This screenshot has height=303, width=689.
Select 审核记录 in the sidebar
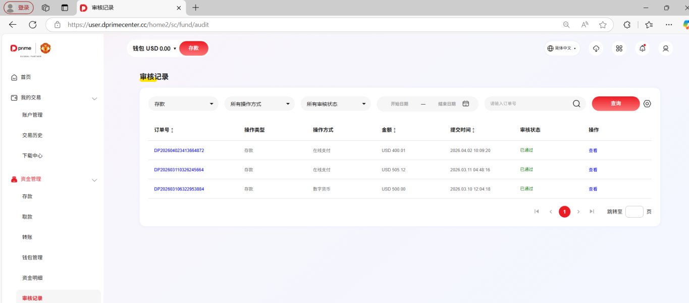[x=59, y=297]
